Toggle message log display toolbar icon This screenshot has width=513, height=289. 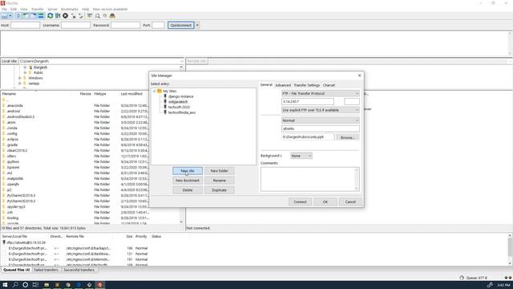(18, 16)
